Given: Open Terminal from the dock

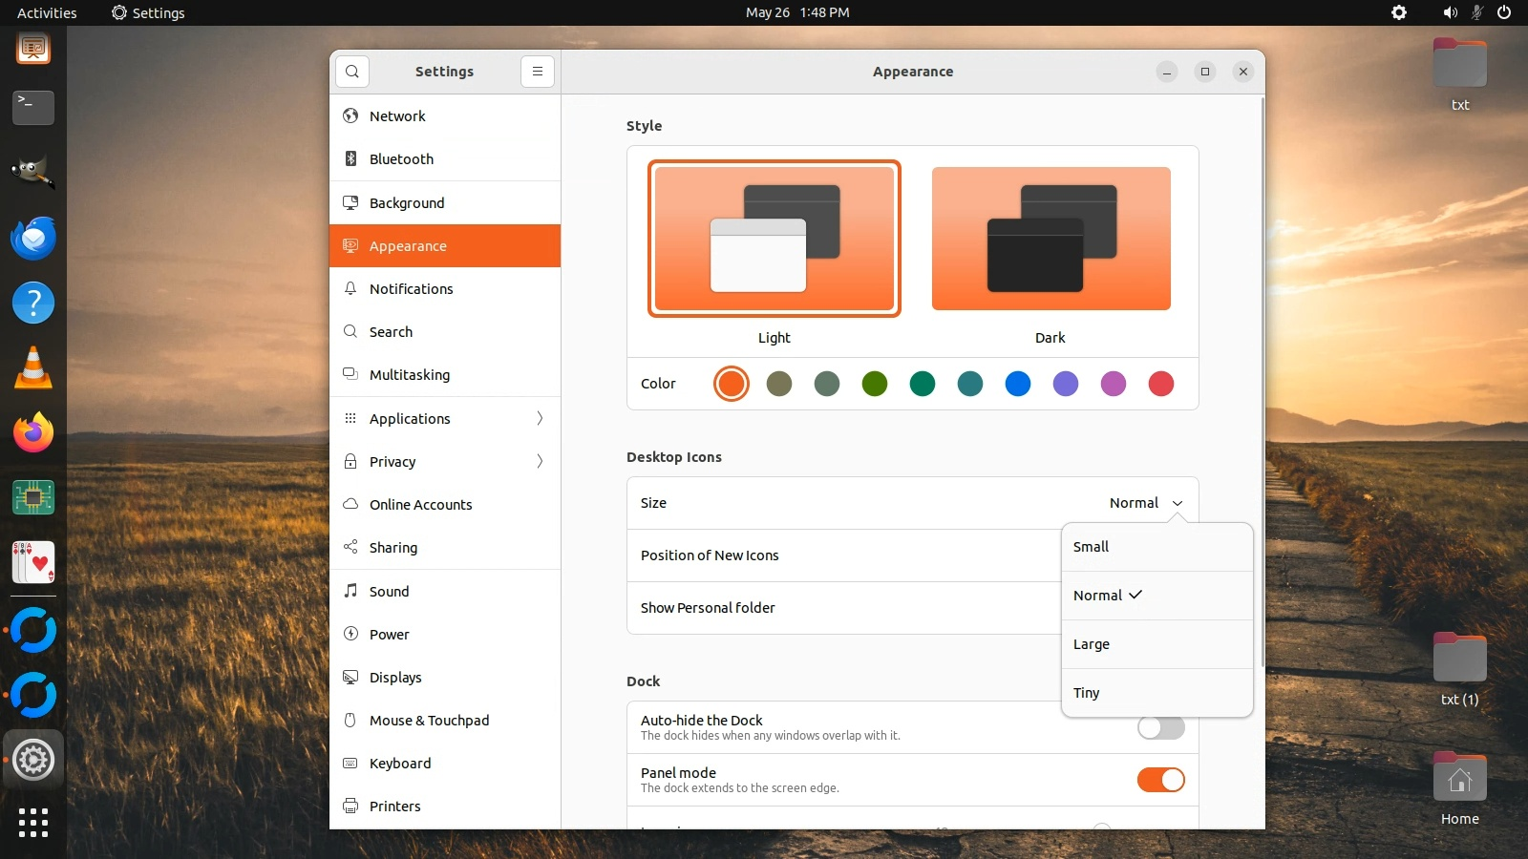Looking at the screenshot, I should click(x=33, y=107).
